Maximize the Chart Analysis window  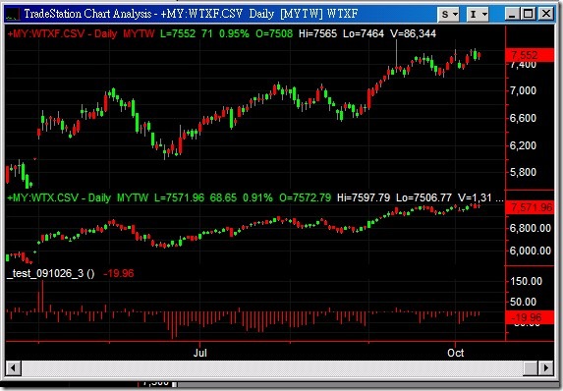click(x=529, y=14)
